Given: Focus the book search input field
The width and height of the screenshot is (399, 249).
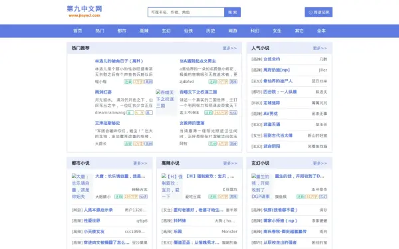Looking at the screenshot, I should (186, 12).
